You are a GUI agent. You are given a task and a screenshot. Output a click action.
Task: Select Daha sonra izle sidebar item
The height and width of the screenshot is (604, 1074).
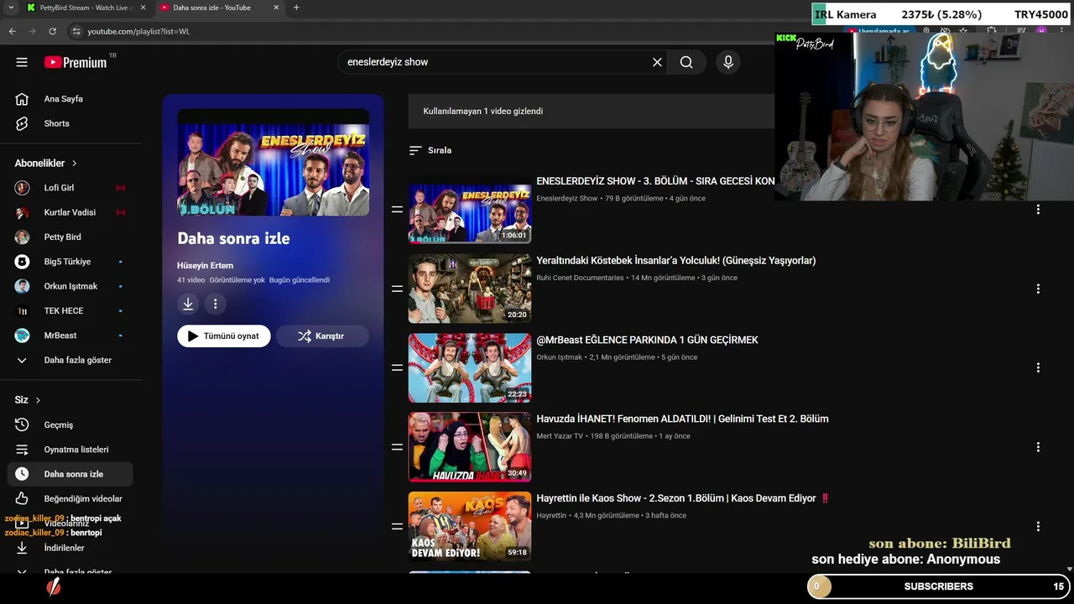tap(70, 474)
